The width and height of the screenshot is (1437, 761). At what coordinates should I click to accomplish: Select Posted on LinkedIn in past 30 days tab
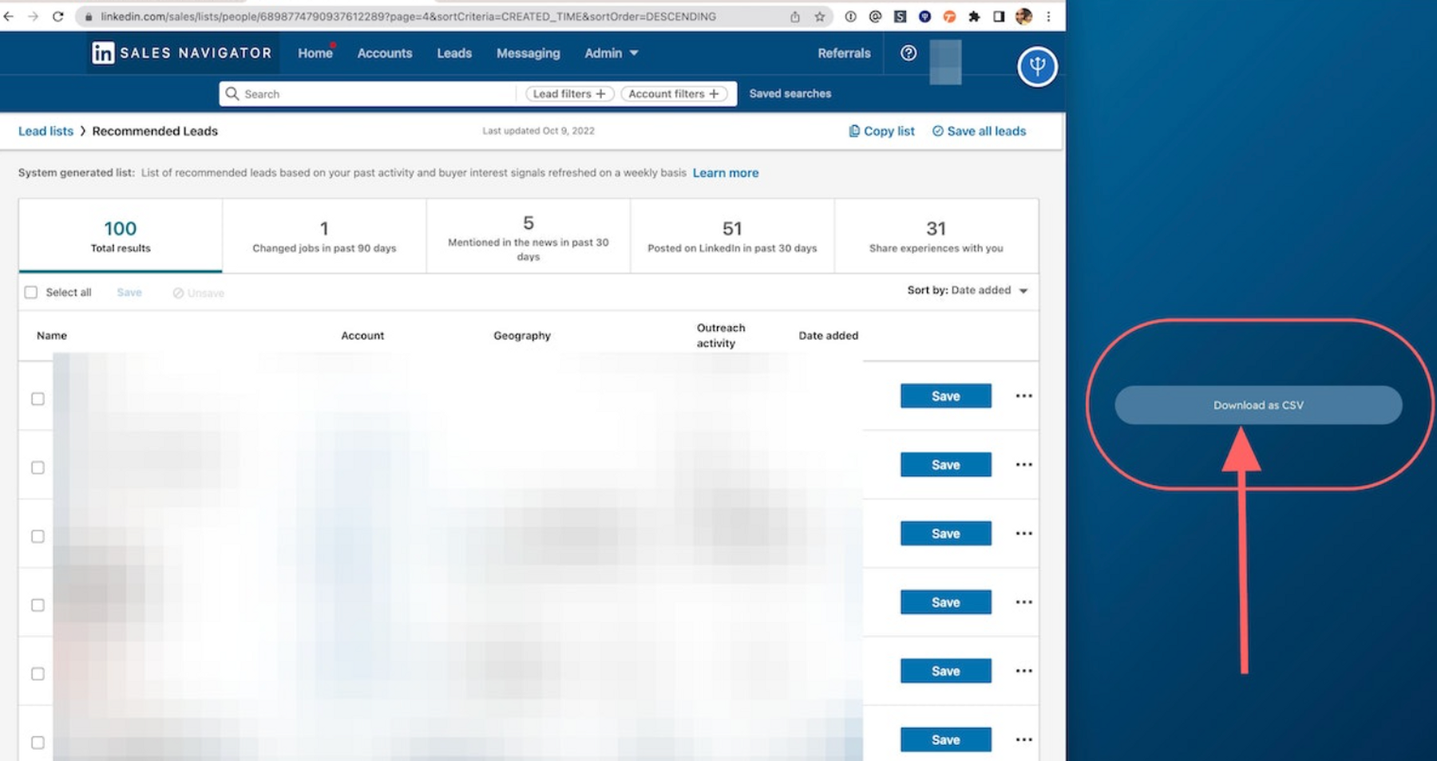point(732,236)
